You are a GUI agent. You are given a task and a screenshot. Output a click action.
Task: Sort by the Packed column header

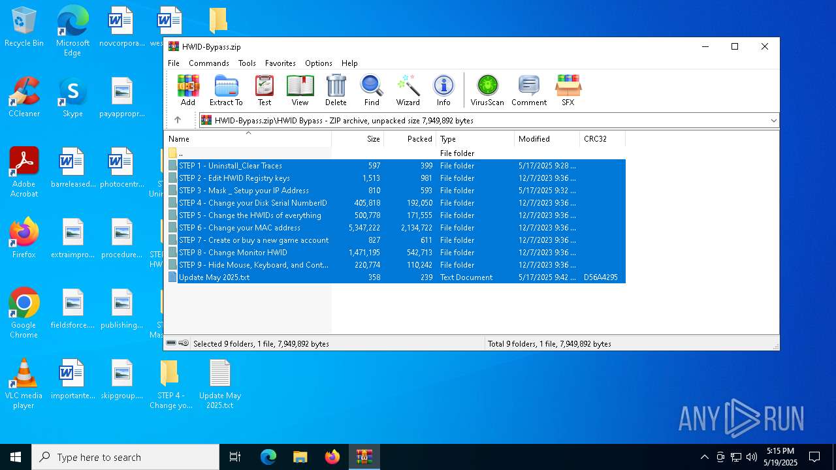tap(410, 139)
